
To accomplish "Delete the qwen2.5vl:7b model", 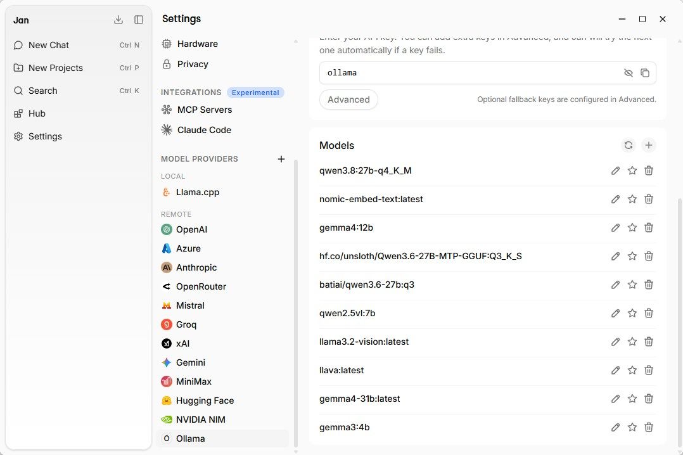I will pos(649,313).
